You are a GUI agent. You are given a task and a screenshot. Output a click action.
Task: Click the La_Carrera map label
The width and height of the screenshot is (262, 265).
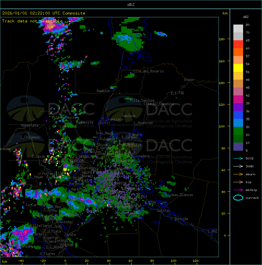tap(36, 205)
